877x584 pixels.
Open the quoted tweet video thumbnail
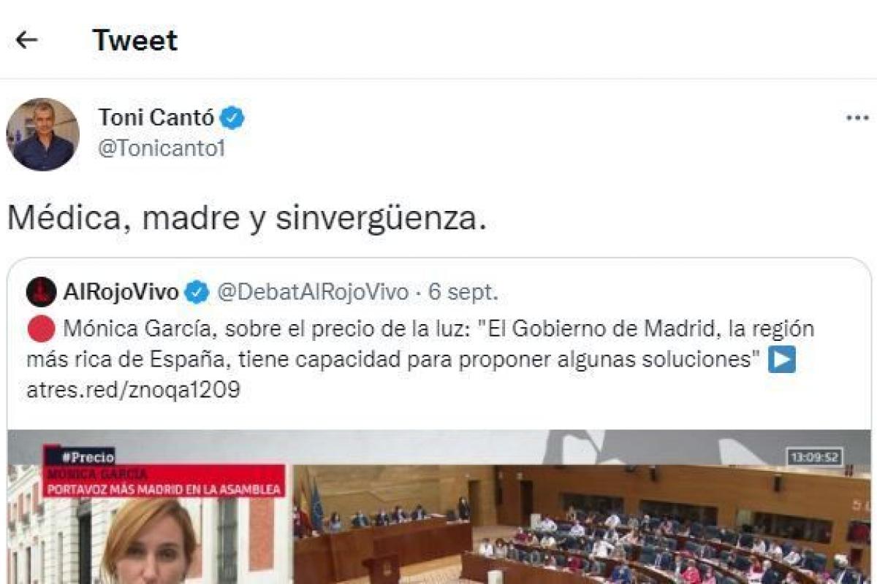click(439, 507)
